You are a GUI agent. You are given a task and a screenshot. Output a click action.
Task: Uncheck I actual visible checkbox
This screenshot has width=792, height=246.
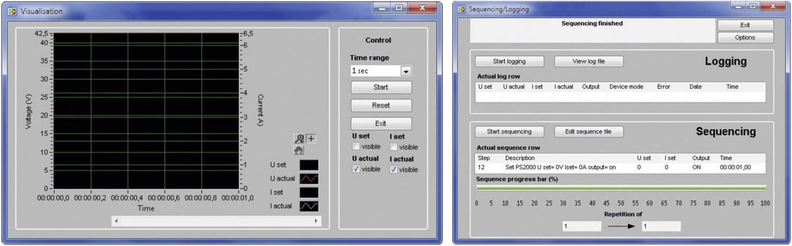pos(394,169)
